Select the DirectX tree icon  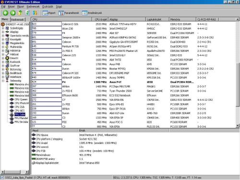7,58
